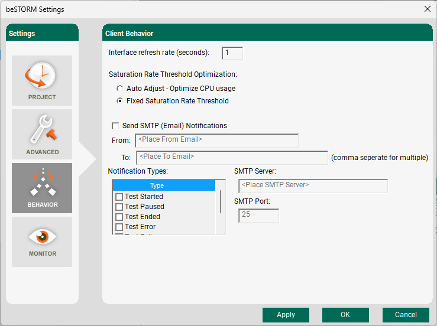Click the interface refresh rate field
Screen dimensions: 437x326
tap(232, 53)
